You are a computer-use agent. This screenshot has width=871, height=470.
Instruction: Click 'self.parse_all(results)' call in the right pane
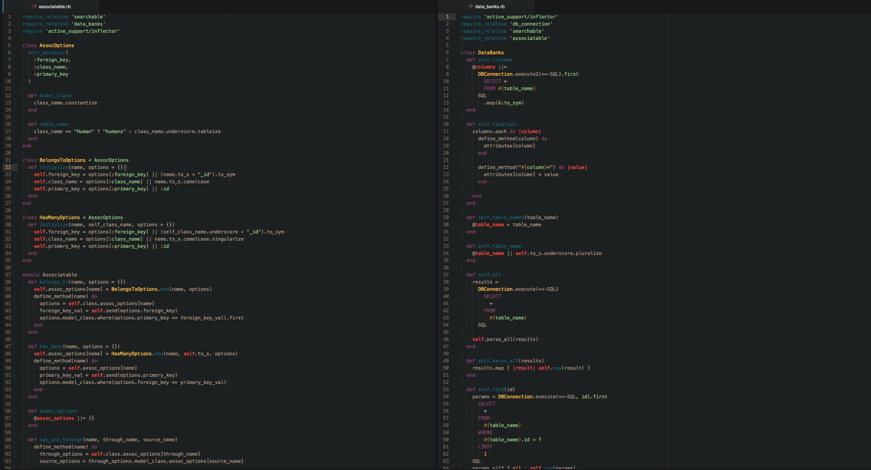(505, 339)
